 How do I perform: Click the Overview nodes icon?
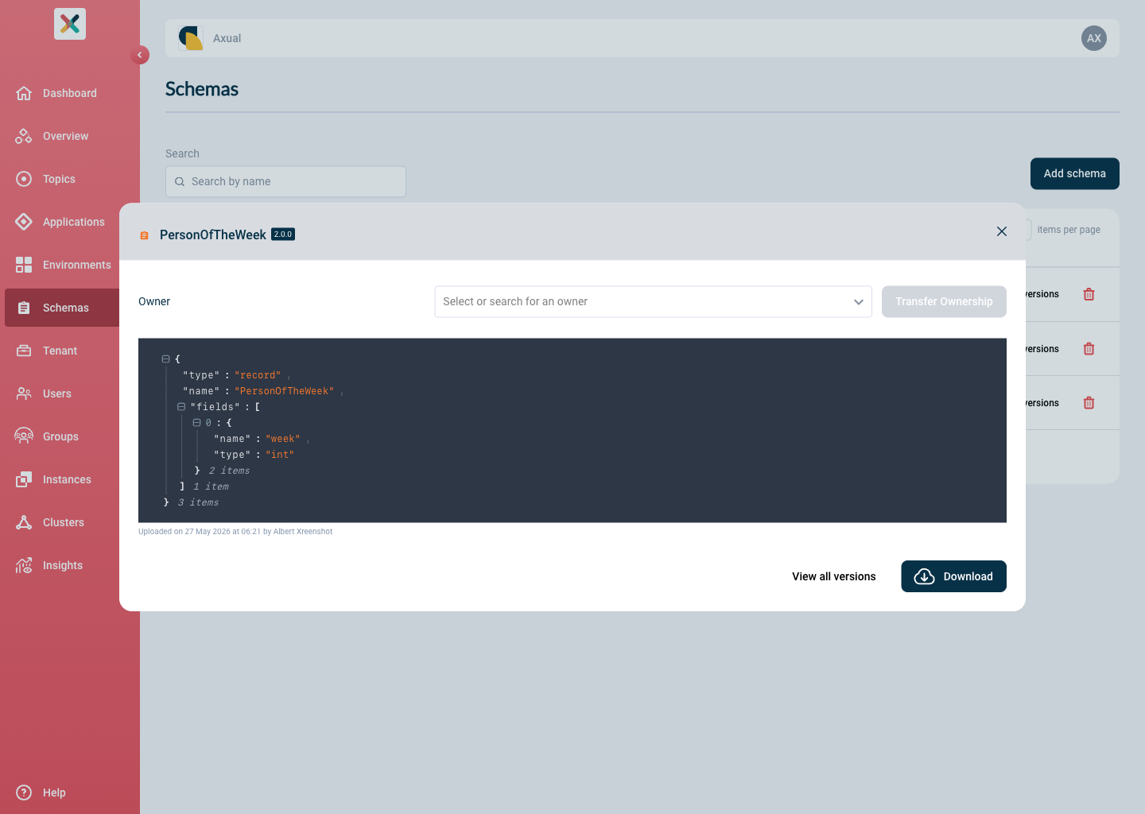tap(24, 136)
